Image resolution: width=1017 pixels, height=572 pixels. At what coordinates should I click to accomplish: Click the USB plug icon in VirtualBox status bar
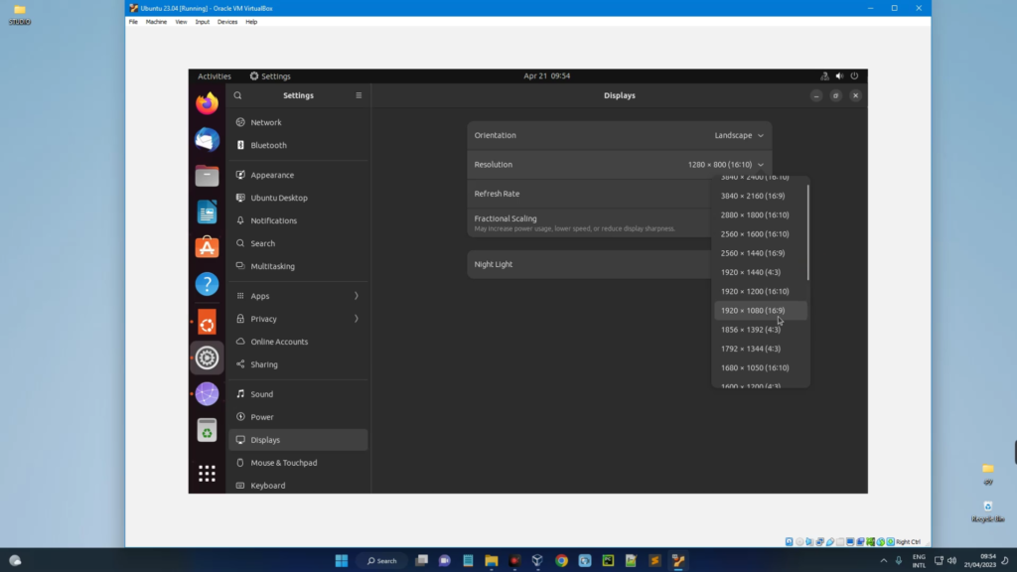click(830, 541)
